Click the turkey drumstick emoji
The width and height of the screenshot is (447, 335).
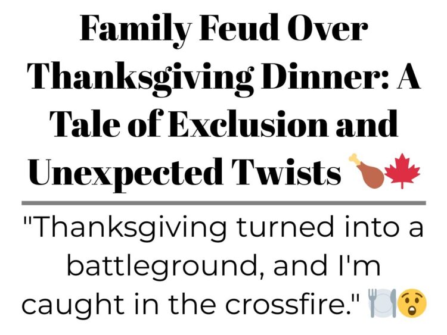pyautogui.click(x=367, y=171)
